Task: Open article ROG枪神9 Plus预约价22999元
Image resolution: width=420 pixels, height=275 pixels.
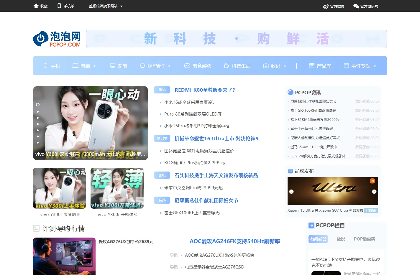Action: 194,163
